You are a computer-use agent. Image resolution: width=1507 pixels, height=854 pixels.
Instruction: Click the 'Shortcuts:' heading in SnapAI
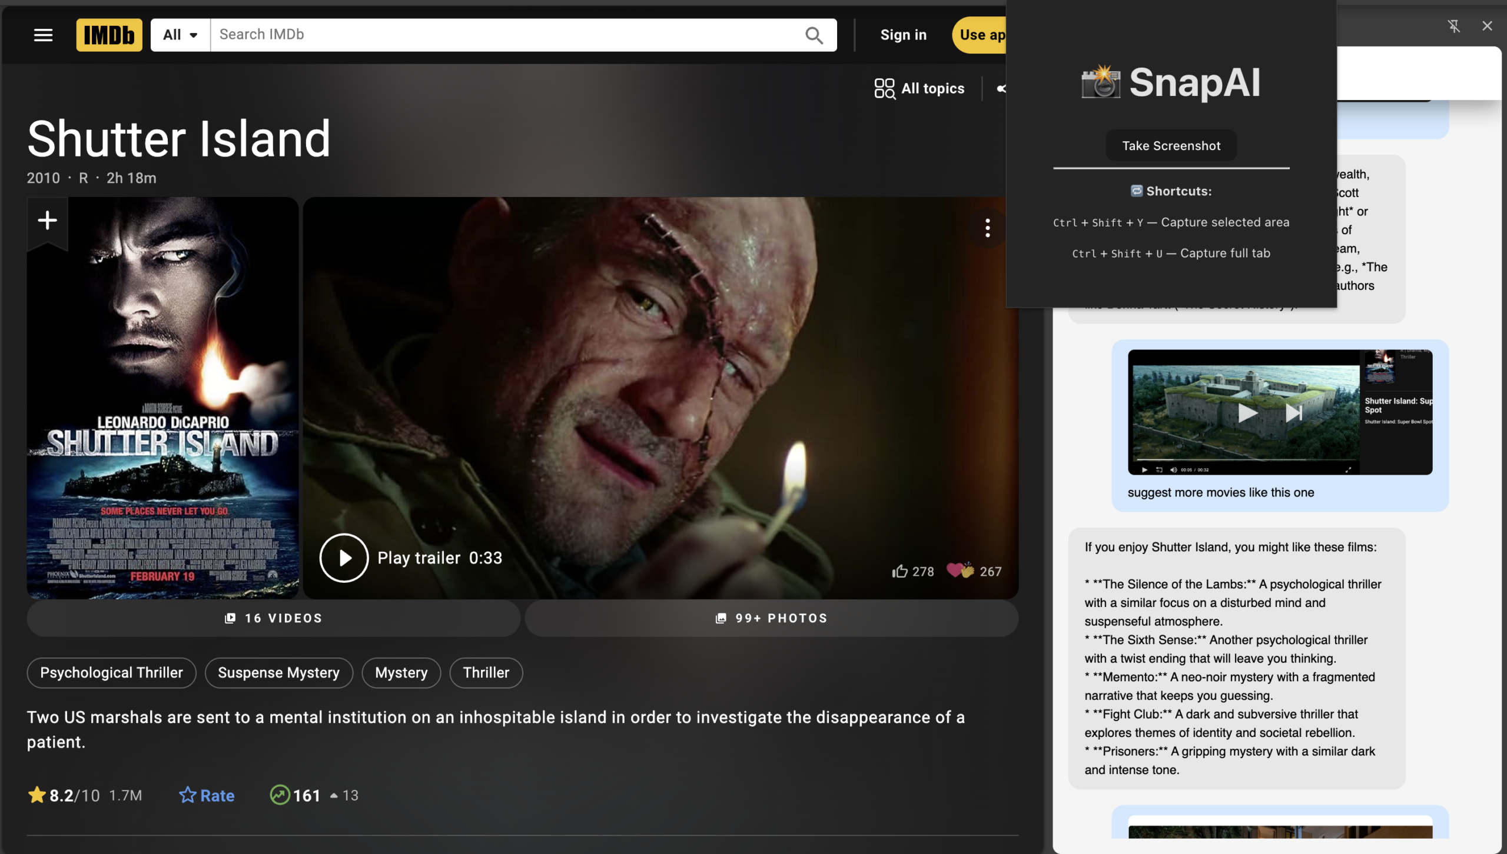[1171, 191]
